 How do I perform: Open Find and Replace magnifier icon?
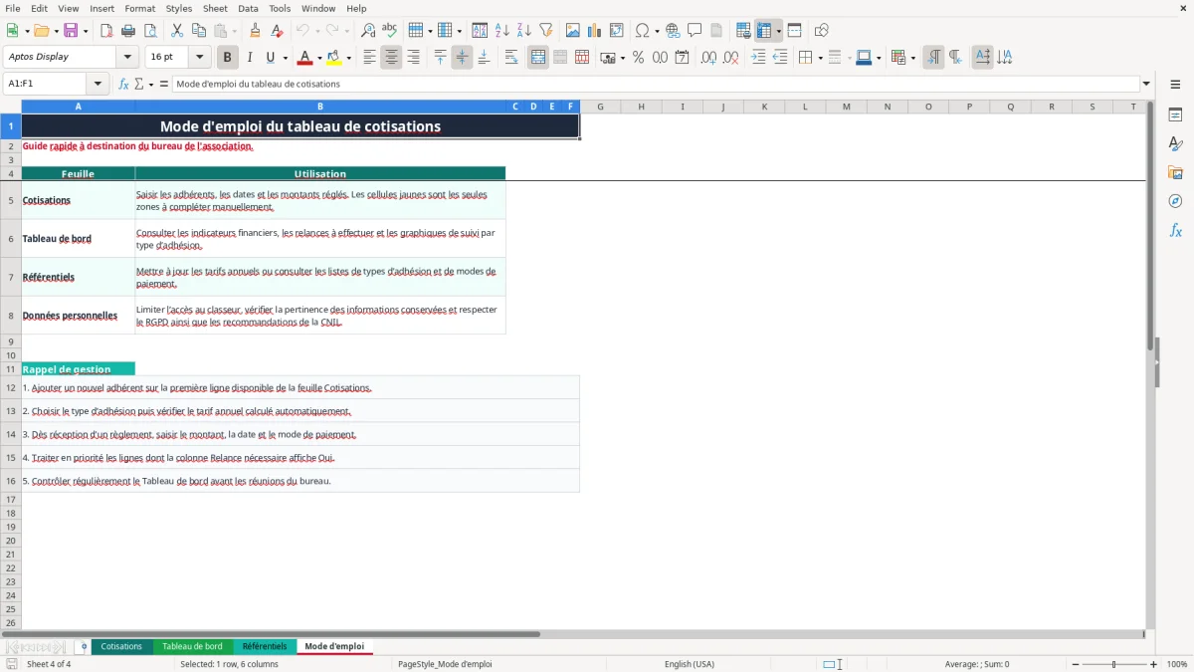368,31
